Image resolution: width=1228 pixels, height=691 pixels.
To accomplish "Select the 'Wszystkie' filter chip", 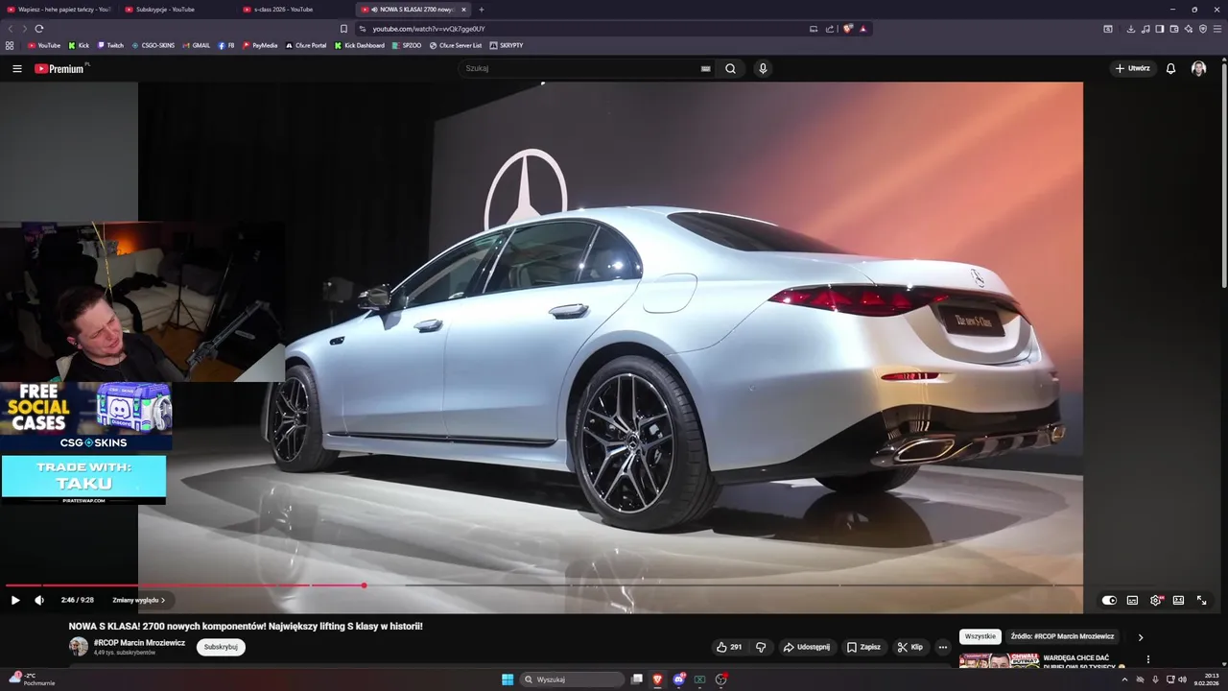I will (980, 636).
